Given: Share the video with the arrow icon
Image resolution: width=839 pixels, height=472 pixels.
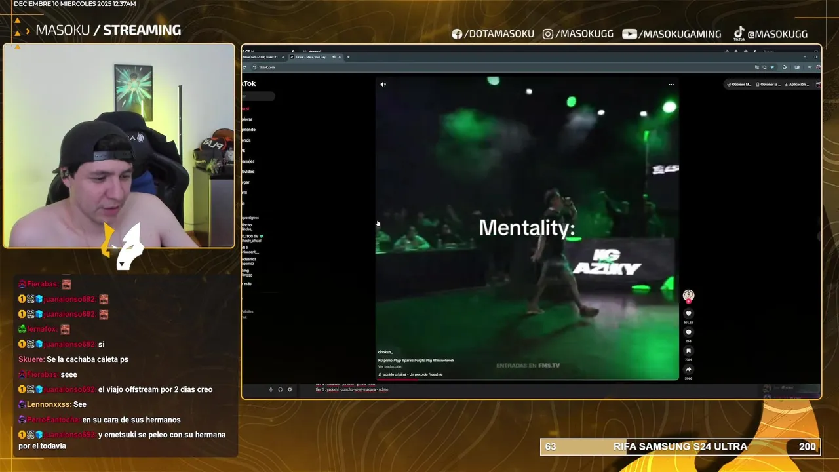Looking at the screenshot, I should [x=688, y=369].
